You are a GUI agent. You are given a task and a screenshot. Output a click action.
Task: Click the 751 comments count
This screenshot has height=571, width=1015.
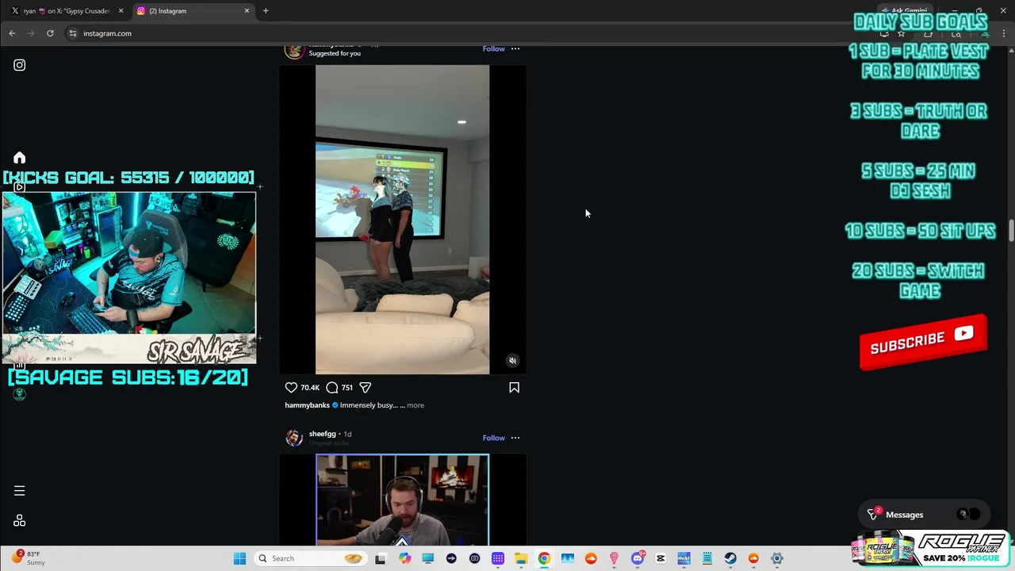347,388
